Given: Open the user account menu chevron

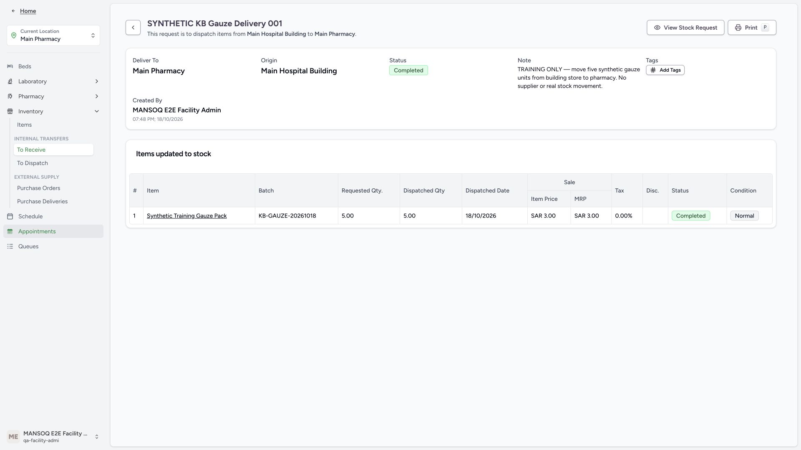Looking at the screenshot, I should pos(97,437).
